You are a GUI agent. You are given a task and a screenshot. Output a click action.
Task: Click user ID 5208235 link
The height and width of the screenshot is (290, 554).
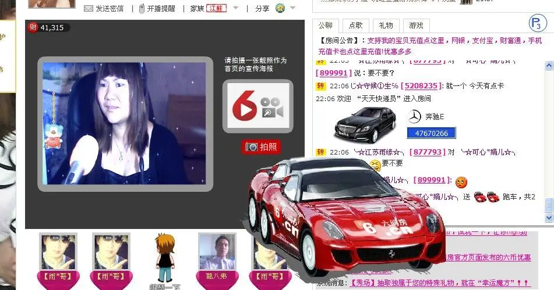click(421, 85)
